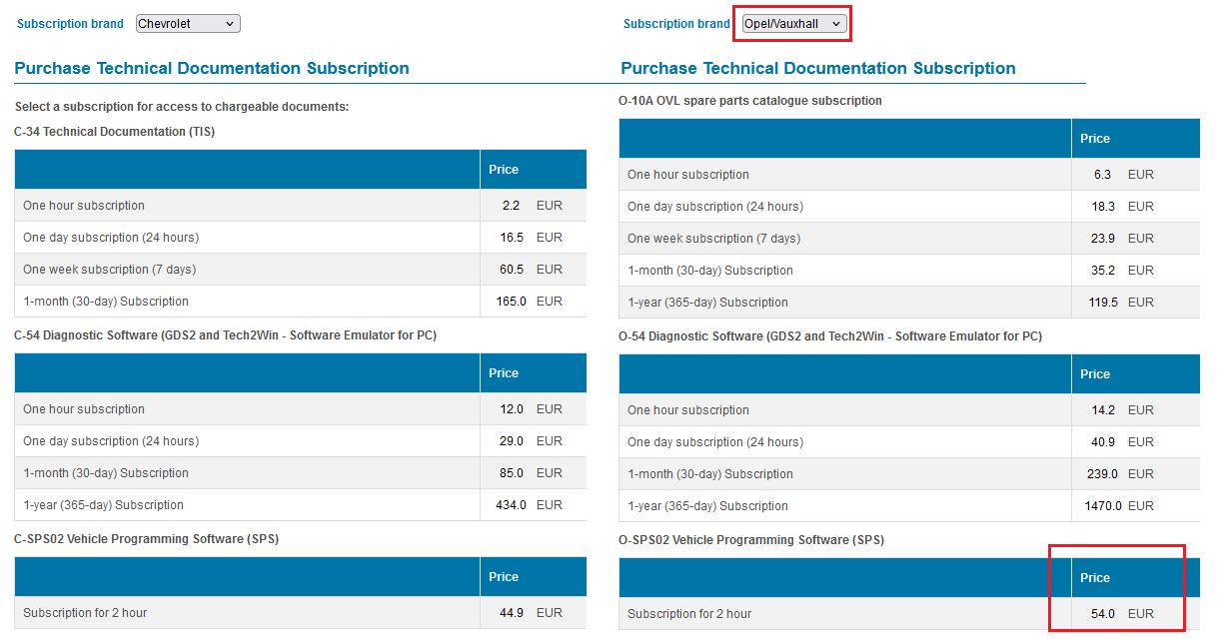The width and height of the screenshot is (1224, 644).
Task: Select One hour subscription under C-34 Technical Documentation
Action: (x=84, y=206)
